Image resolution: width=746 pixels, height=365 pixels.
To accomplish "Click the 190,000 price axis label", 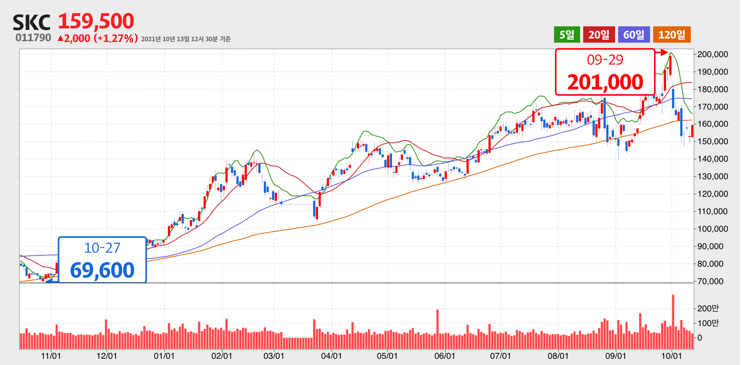I will [x=713, y=72].
